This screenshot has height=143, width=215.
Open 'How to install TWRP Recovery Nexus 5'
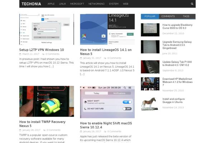coord(42,124)
